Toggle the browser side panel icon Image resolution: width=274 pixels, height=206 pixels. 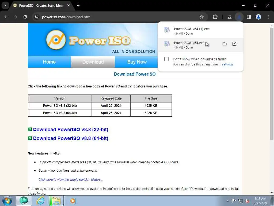(x=249, y=17)
